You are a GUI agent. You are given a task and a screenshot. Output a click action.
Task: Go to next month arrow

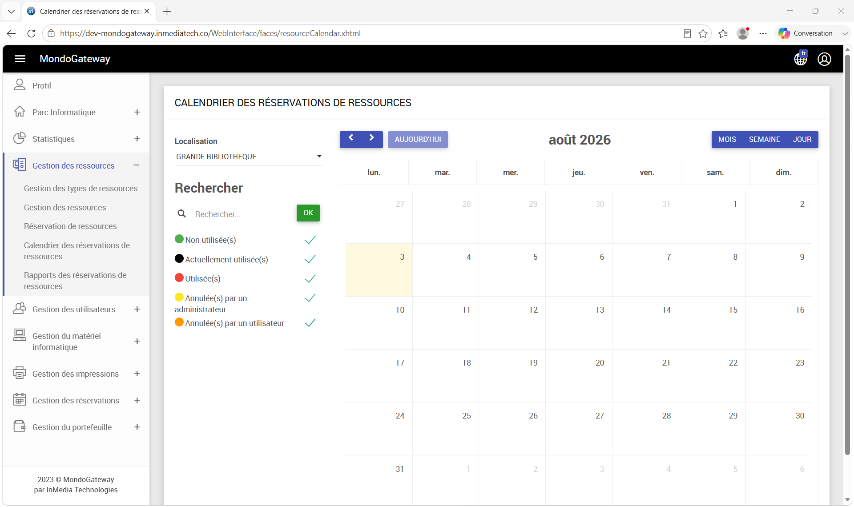pyautogui.click(x=372, y=138)
